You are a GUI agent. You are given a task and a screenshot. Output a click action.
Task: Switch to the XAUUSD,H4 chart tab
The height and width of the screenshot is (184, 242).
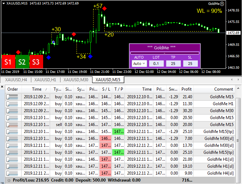pos(16,80)
